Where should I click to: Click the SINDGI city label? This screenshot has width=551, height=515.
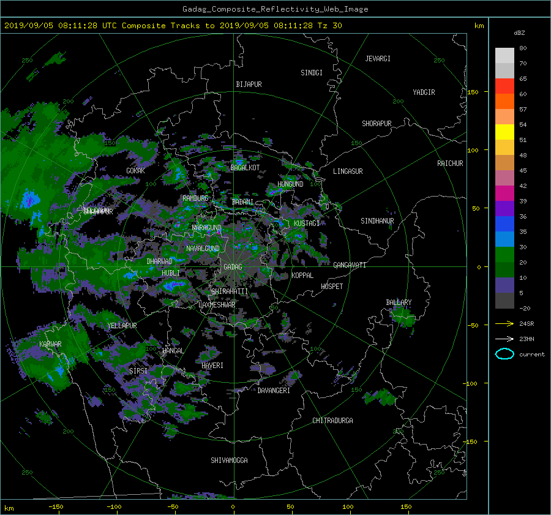(312, 73)
